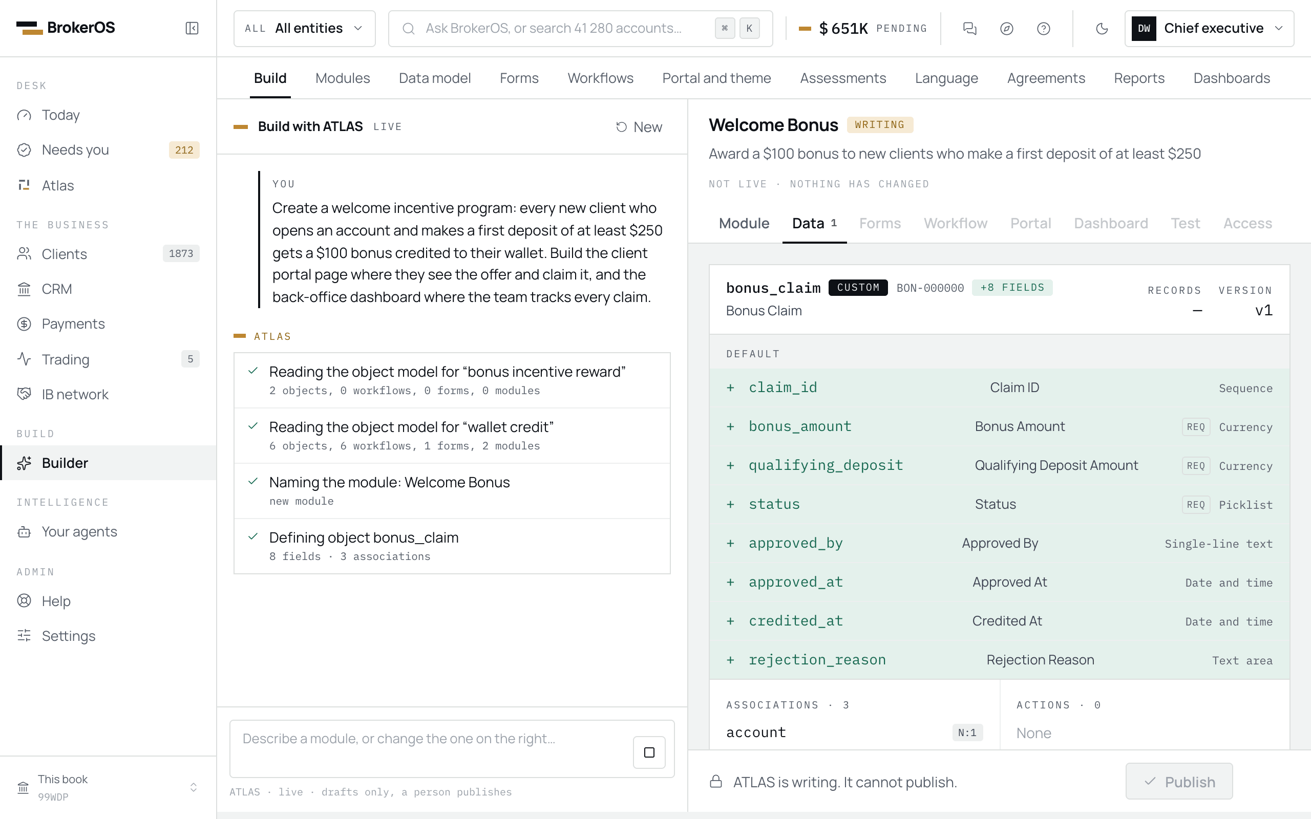Screen dimensions: 1311x819
Task: Open Needs you in the sidebar
Action: [109, 149]
